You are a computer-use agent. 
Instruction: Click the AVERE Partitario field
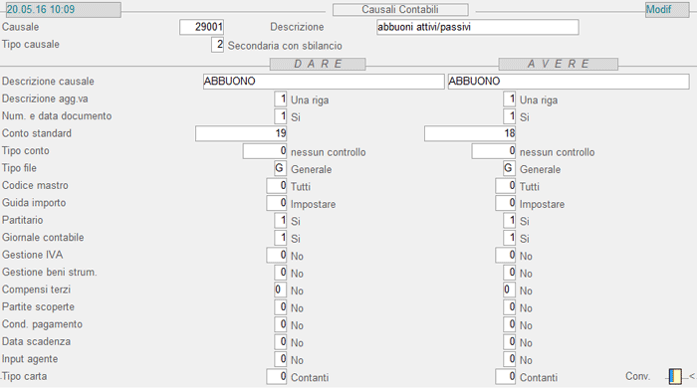[x=510, y=220]
